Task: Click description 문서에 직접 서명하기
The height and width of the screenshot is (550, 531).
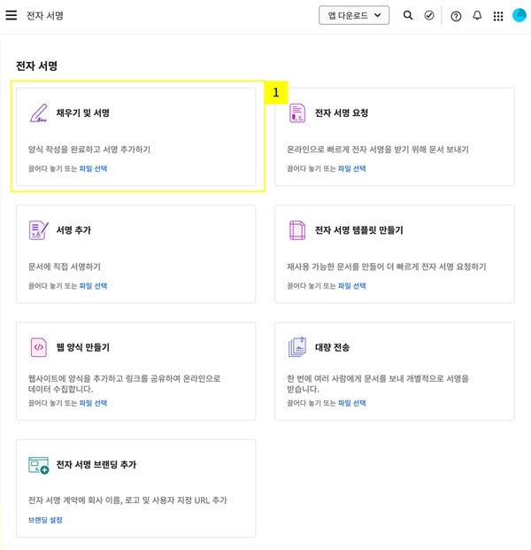Action: pos(65,267)
